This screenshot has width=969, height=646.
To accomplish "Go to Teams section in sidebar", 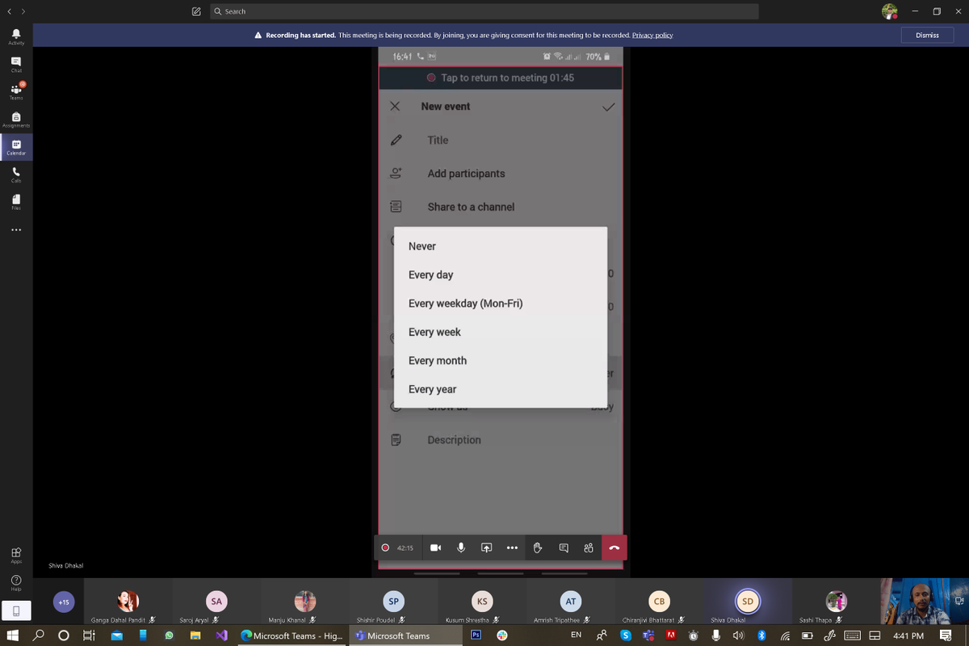I will [16, 91].
